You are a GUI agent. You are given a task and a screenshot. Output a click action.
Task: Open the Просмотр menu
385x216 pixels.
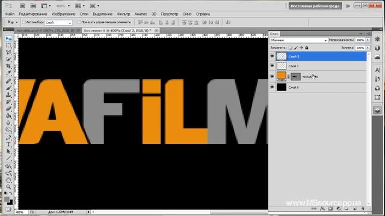(x=170, y=14)
